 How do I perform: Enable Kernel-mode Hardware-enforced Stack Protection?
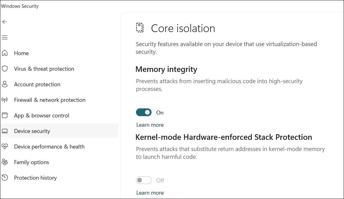144,180
